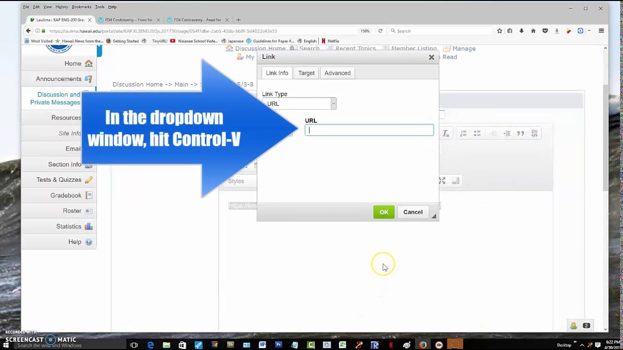Click the page vertical scrollbar
Image resolution: width=623 pixels, height=350 pixels.
click(605, 138)
